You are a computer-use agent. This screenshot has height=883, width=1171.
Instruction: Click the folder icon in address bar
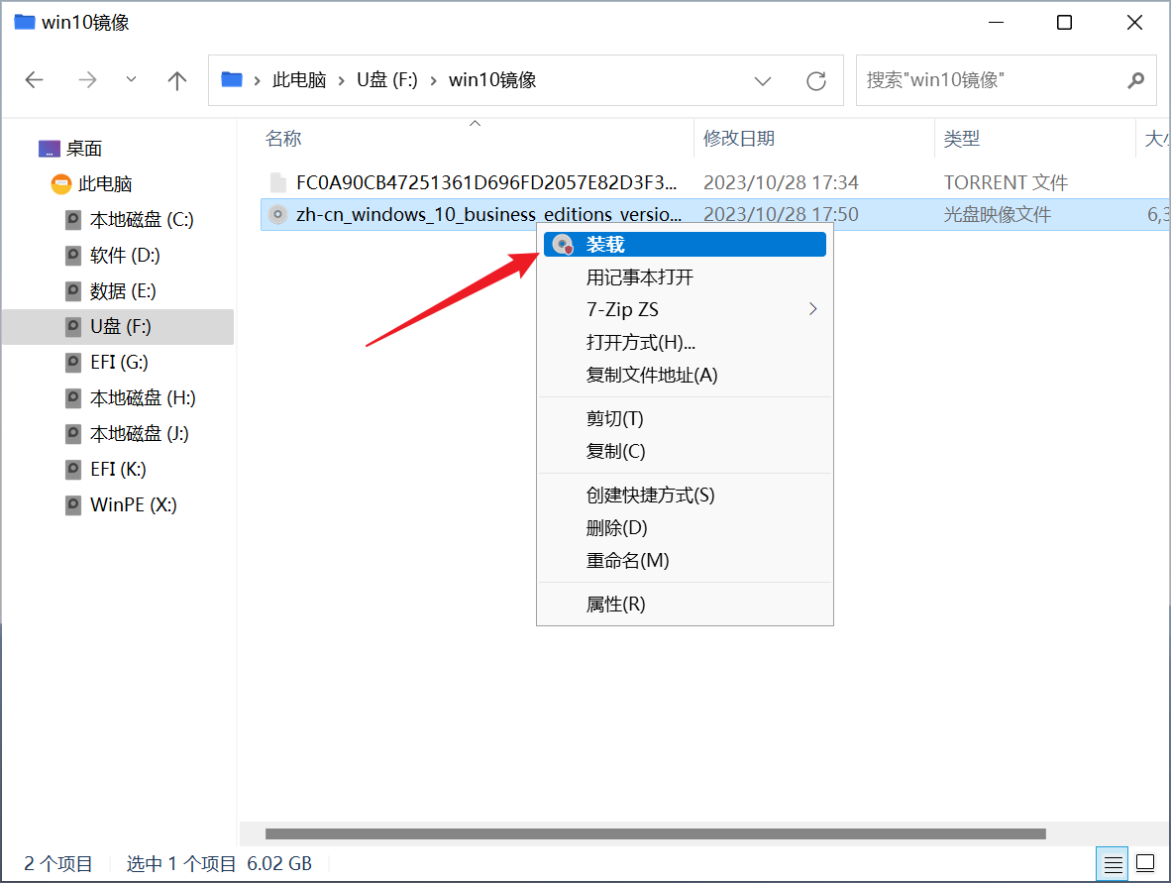coord(232,79)
